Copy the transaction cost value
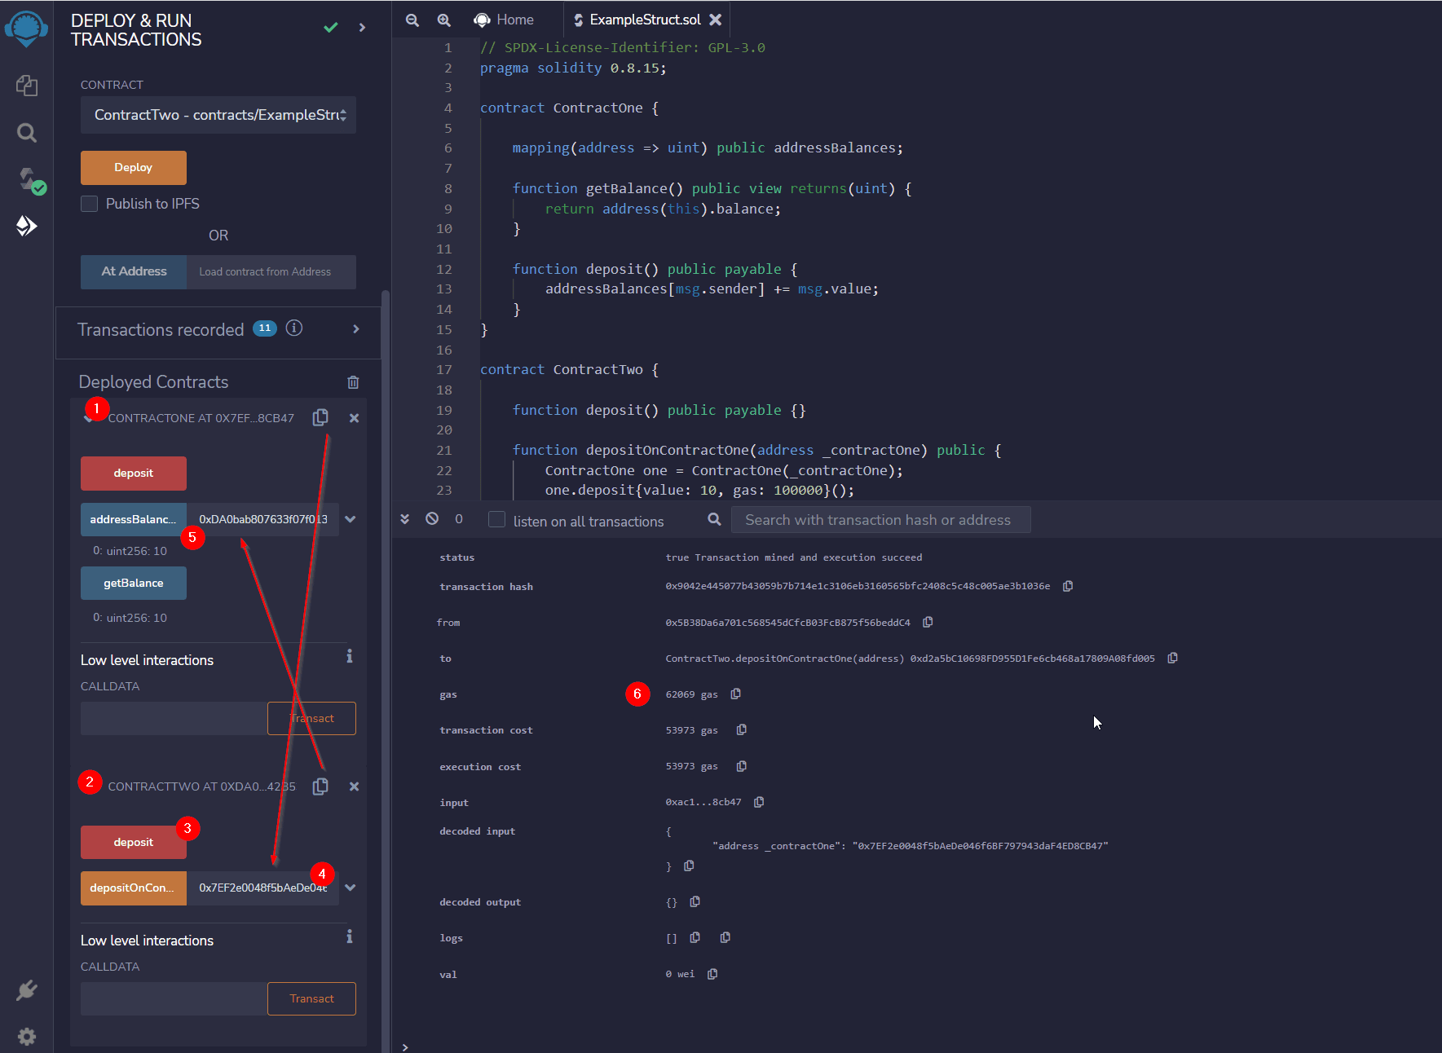Viewport: 1442px width, 1053px height. tap(741, 729)
